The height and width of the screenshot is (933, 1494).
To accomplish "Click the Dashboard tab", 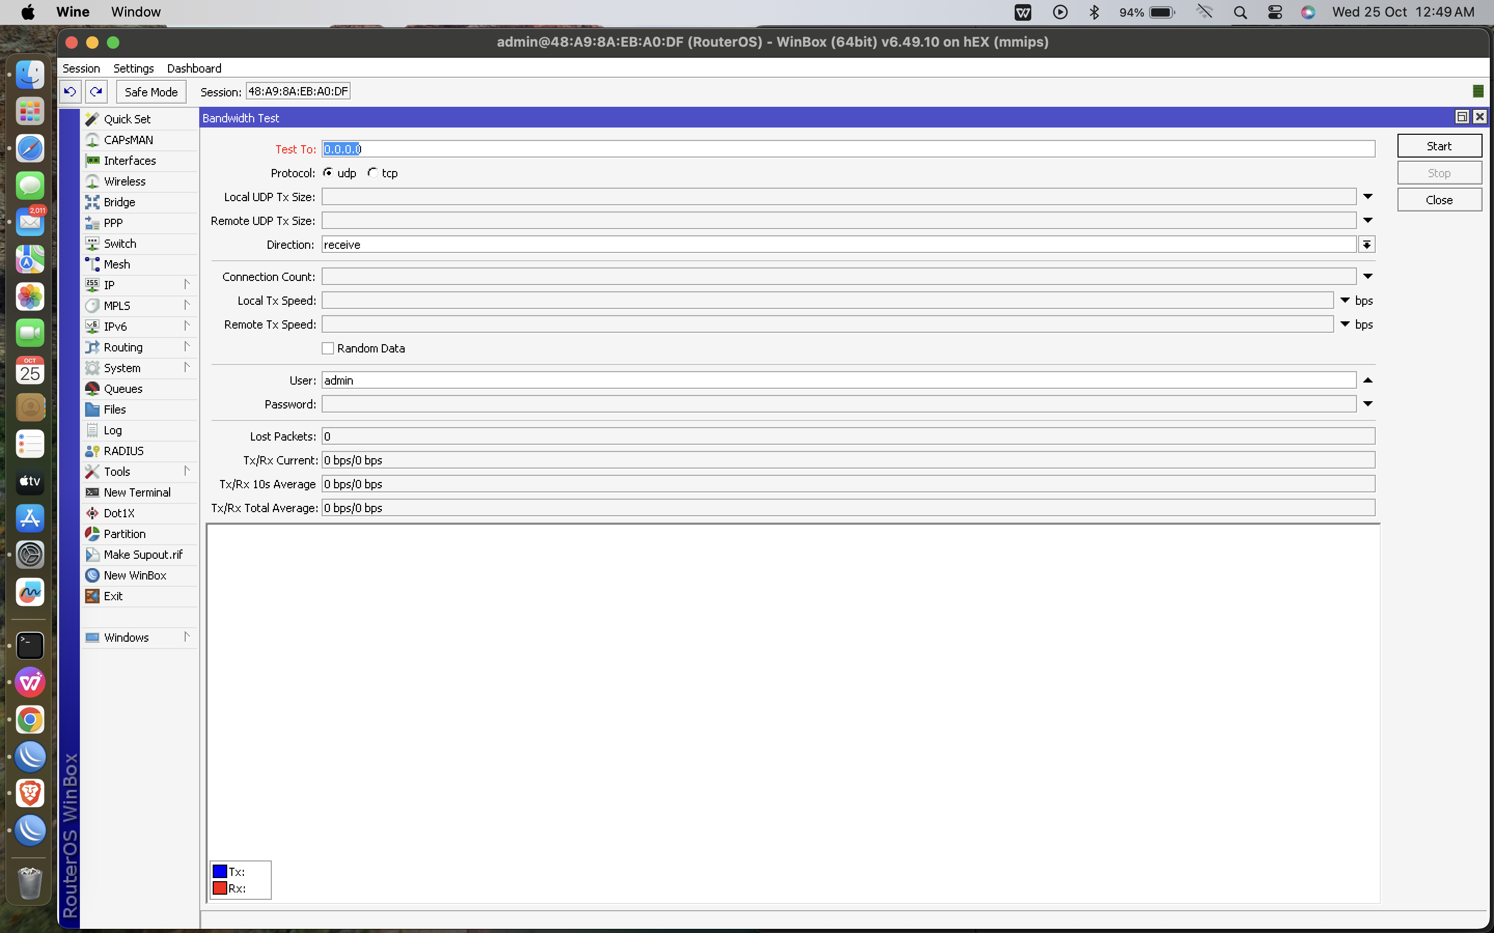I will click(x=193, y=68).
